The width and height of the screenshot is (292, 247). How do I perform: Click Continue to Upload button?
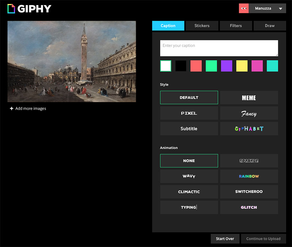[264, 239]
